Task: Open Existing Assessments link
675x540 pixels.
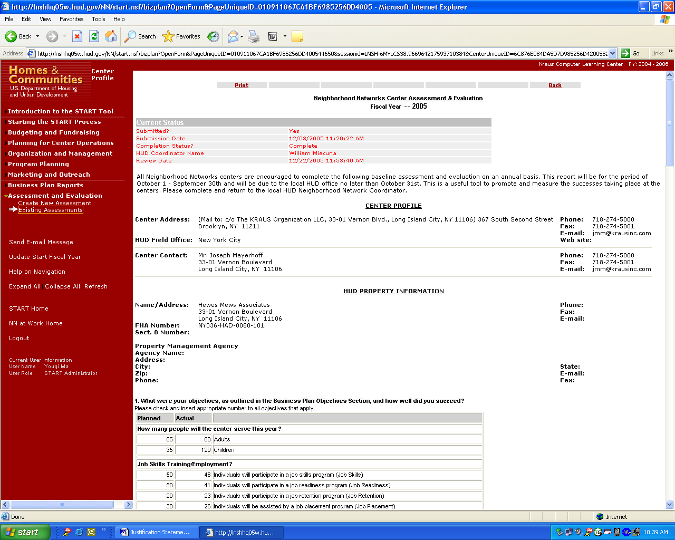Action: coord(51,210)
